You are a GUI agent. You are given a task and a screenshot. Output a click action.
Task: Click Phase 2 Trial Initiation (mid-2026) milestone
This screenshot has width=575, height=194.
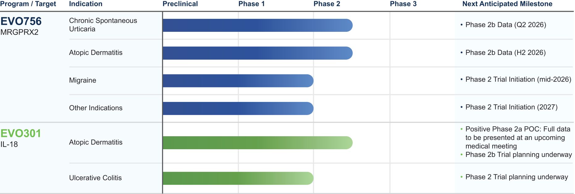(x=518, y=79)
